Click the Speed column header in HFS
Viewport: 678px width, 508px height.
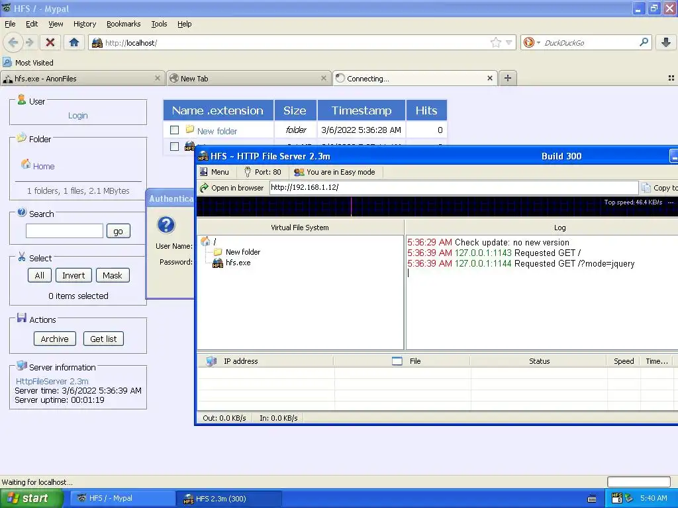624,361
